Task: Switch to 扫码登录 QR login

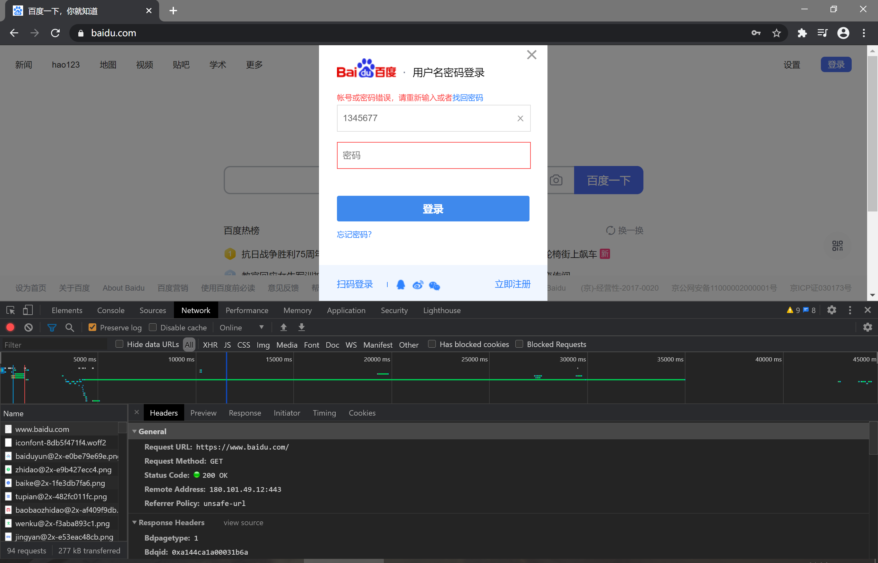Action: [355, 284]
